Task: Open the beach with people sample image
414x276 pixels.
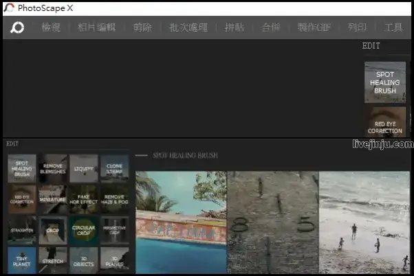Action: (x=364, y=222)
